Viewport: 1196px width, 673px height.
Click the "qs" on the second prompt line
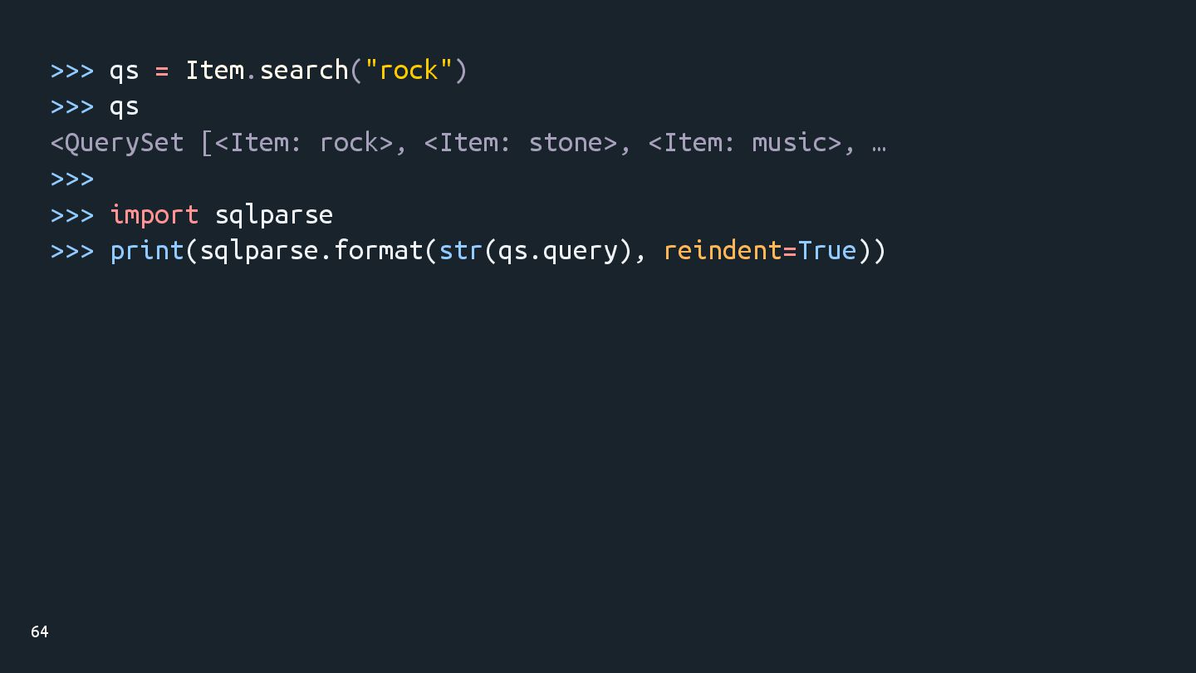pyautogui.click(x=125, y=108)
